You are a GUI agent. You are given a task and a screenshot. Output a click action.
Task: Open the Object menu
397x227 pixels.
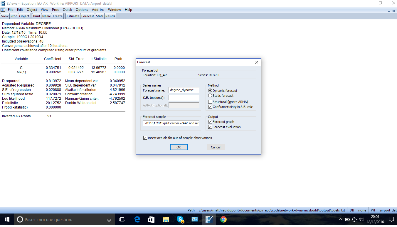tap(32, 10)
